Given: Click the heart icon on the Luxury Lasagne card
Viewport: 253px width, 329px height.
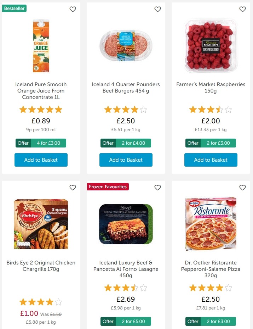Looking at the screenshot, I should 157,188.
